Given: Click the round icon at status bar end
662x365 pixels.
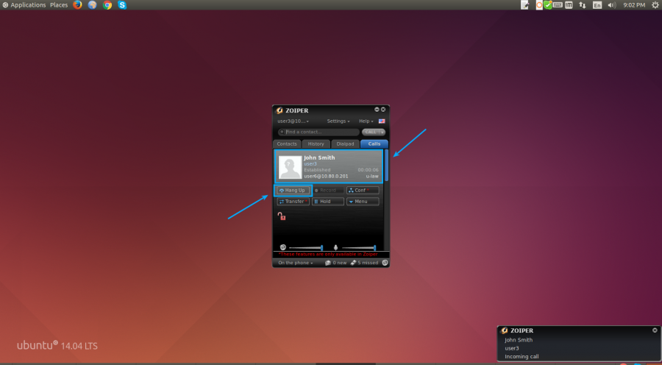Looking at the screenshot, I should pyautogui.click(x=385, y=263).
